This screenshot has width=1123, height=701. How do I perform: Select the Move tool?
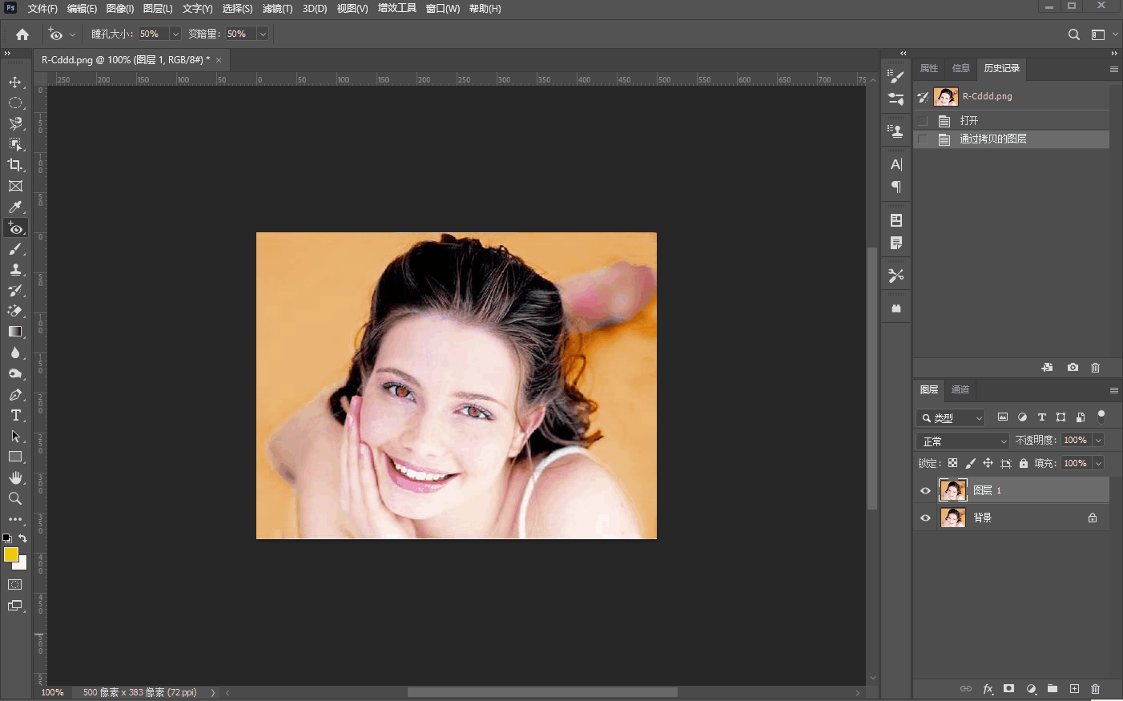pyautogui.click(x=15, y=83)
